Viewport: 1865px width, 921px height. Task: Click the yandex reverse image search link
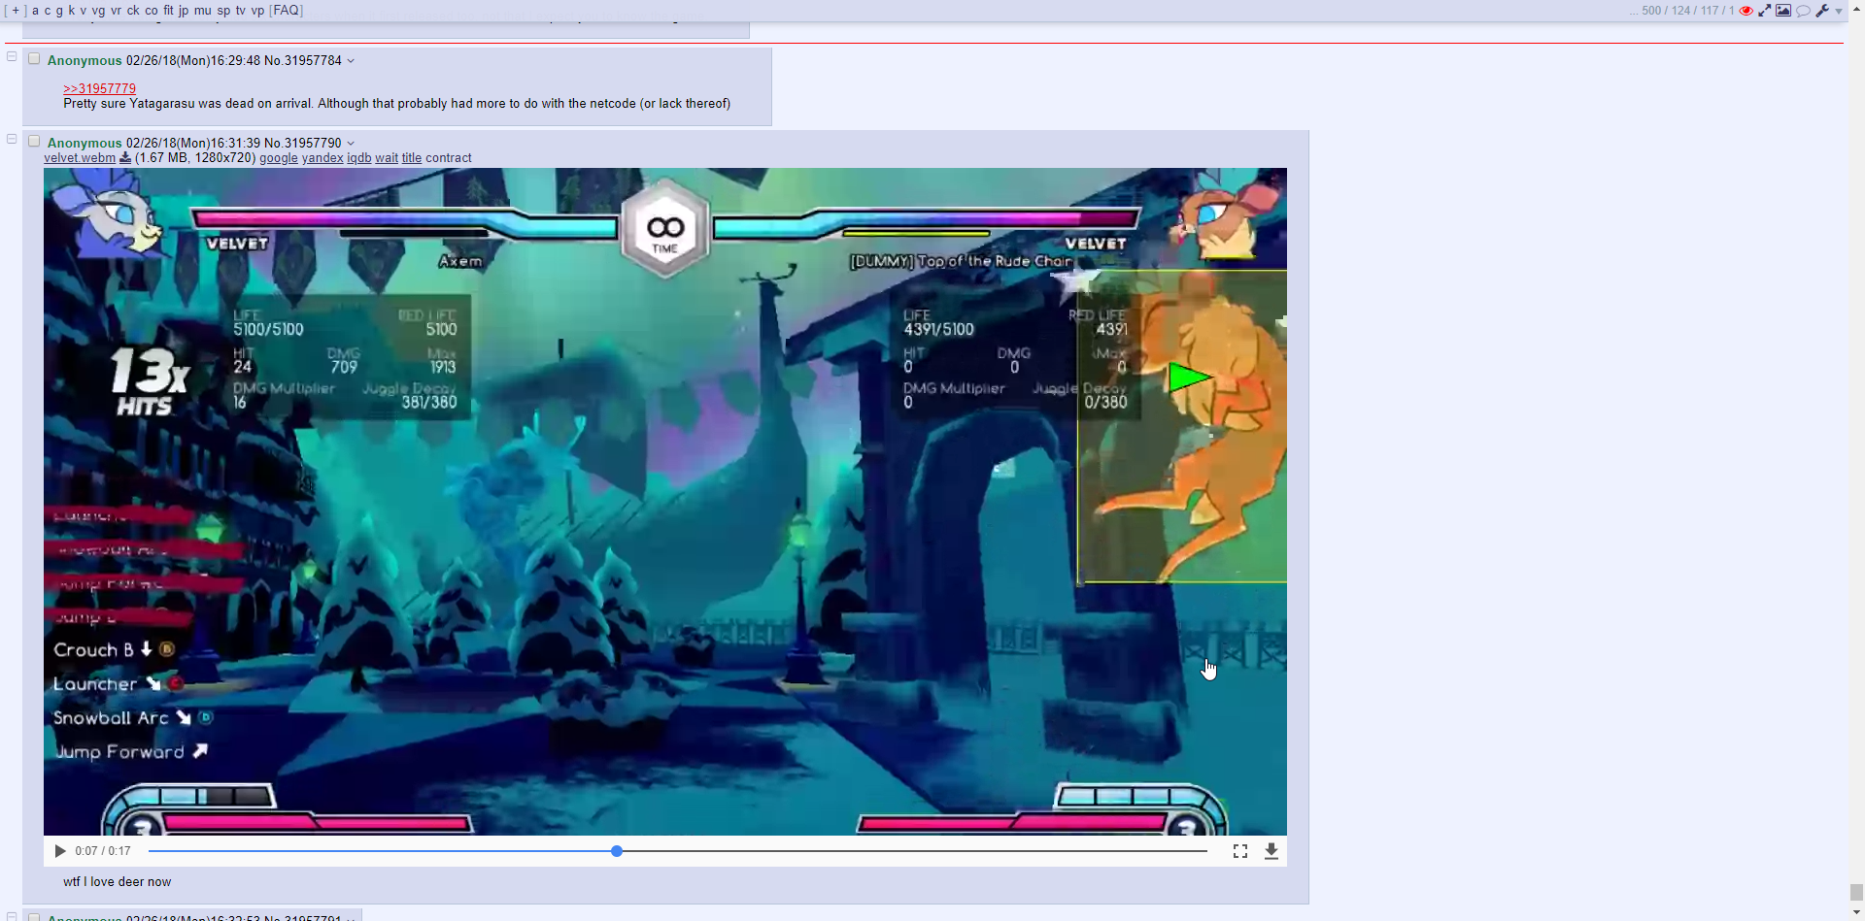point(322,158)
